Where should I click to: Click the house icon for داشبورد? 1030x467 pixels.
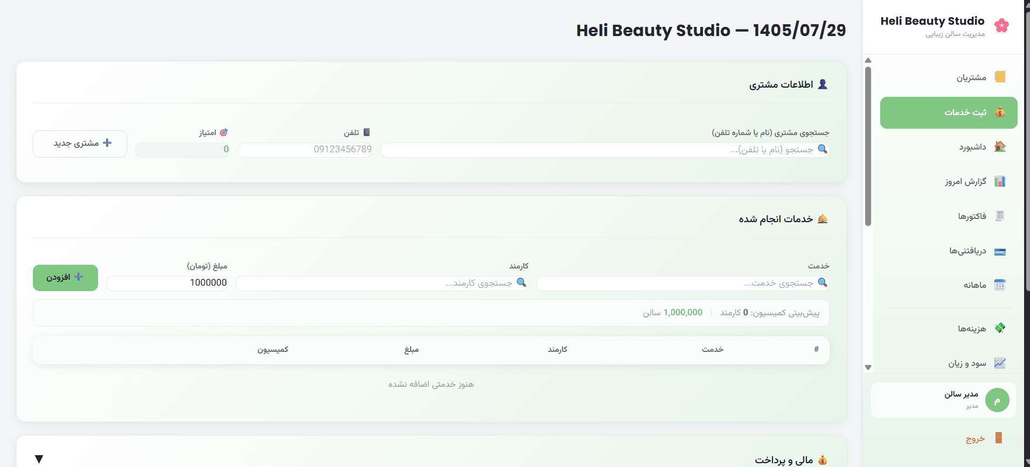pyautogui.click(x=1000, y=146)
